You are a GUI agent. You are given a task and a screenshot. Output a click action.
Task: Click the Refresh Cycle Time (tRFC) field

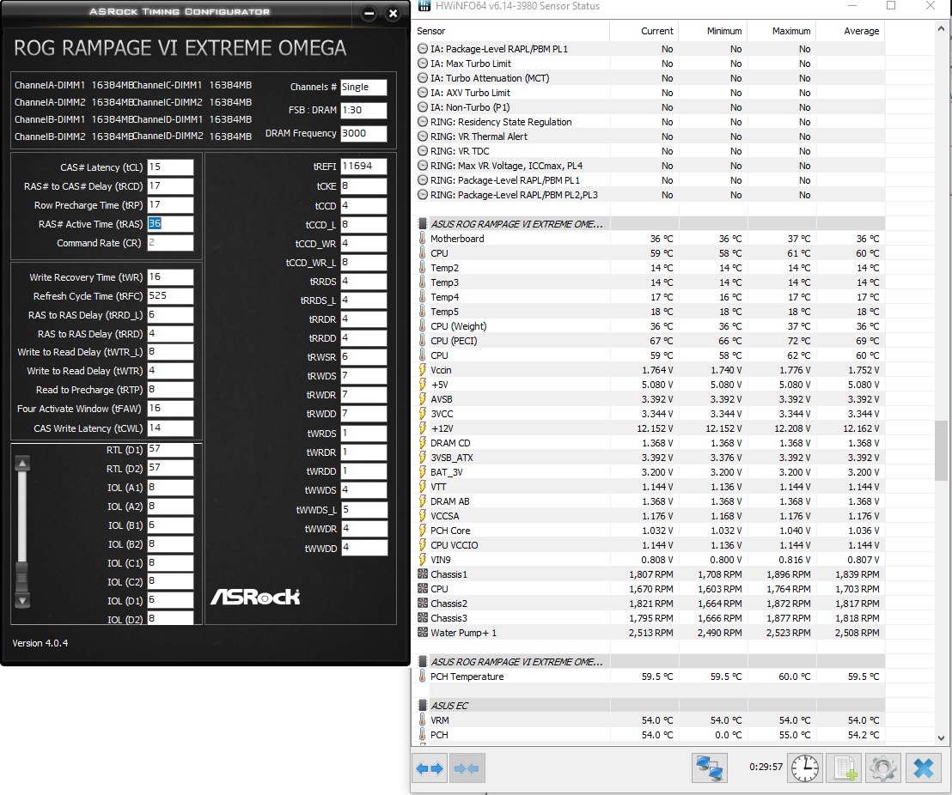[170, 295]
